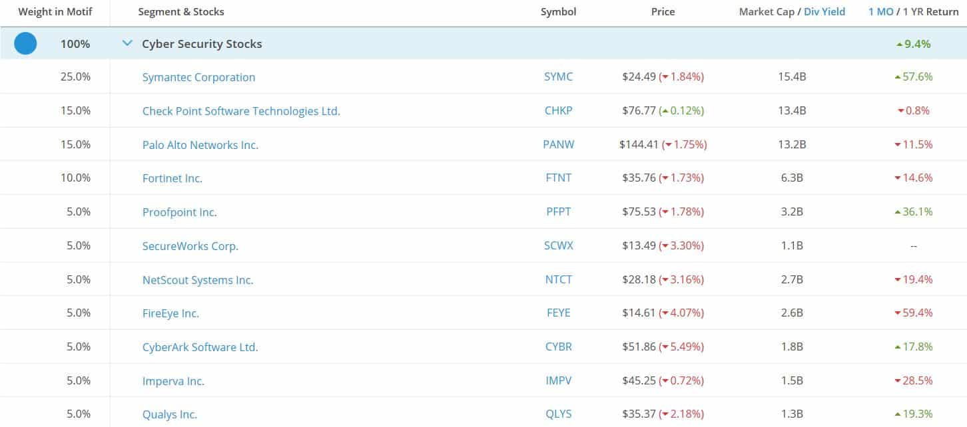Click FireEye's $14.61 price

639,313
